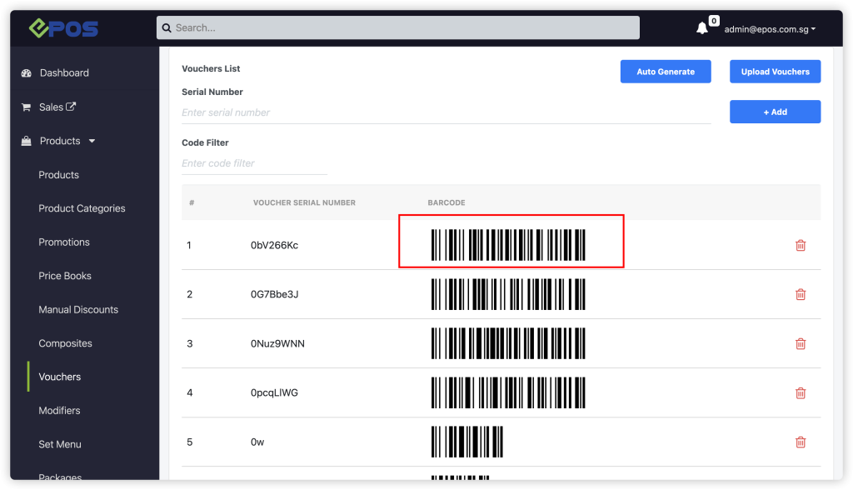Click the barcode for voucher 0w
The width and height of the screenshot is (853, 490).
tap(467, 442)
